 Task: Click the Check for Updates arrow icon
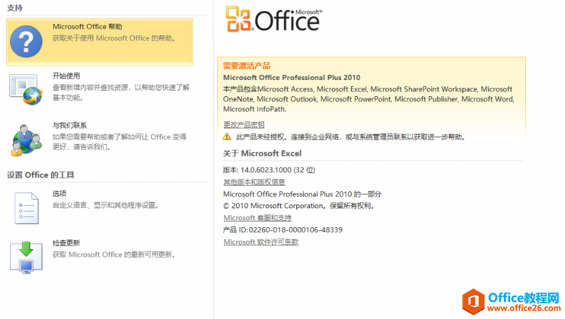[26, 256]
